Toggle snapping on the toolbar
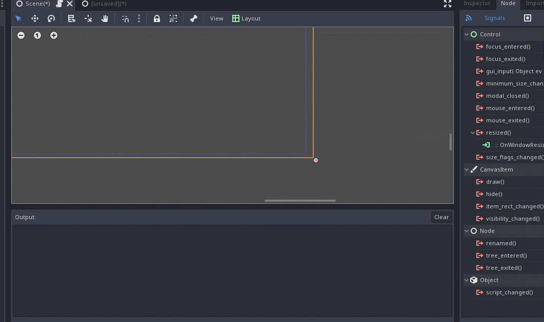Viewport: 544px width, 322px height. pyautogui.click(x=126, y=18)
